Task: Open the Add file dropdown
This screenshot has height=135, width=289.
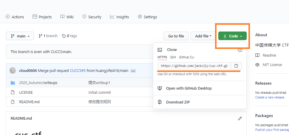Action: 203,36
